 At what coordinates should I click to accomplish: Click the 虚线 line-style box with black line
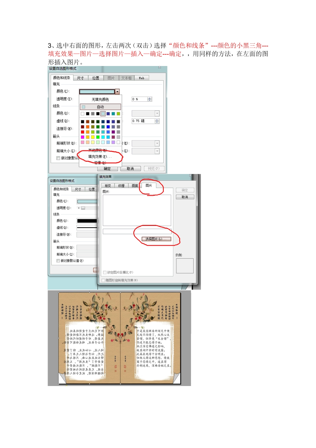click(87, 228)
